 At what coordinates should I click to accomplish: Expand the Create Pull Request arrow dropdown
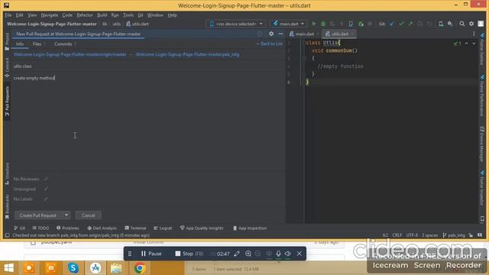coord(66,215)
